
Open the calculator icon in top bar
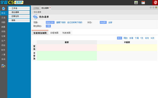coord(136,3)
